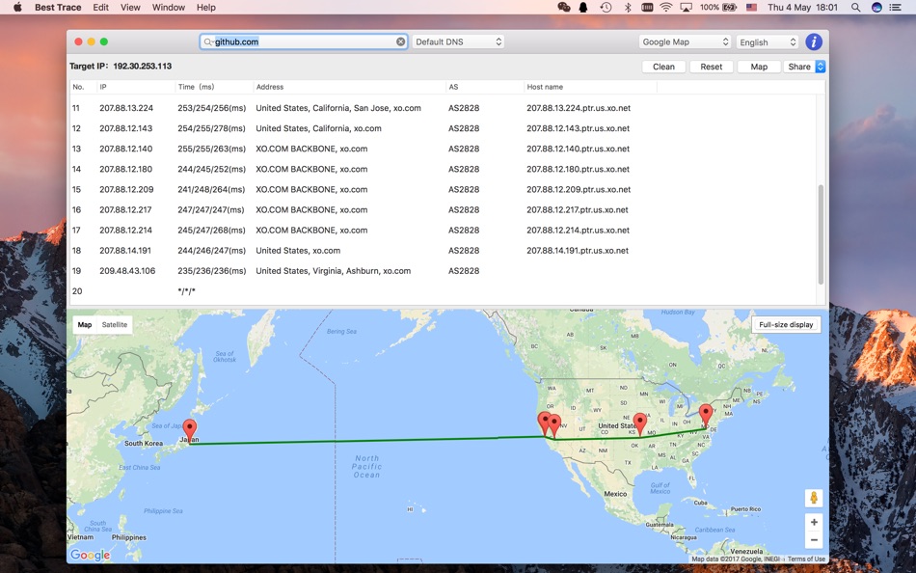916x573 pixels.
Task: Switch map to Satellite view
Action: pyautogui.click(x=115, y=324)
